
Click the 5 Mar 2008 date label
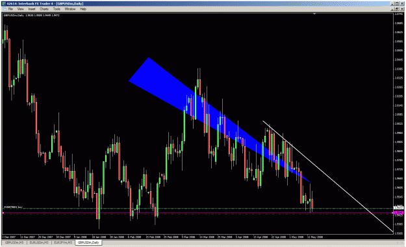188,237
